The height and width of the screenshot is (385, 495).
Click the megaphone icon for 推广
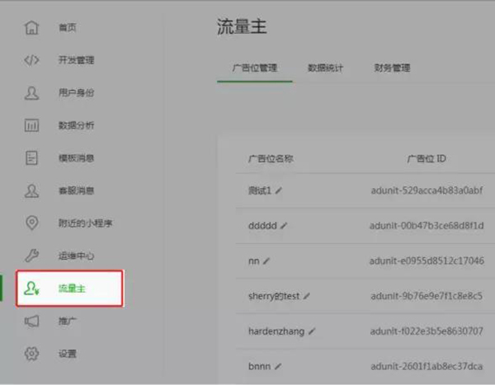[32, 321]
